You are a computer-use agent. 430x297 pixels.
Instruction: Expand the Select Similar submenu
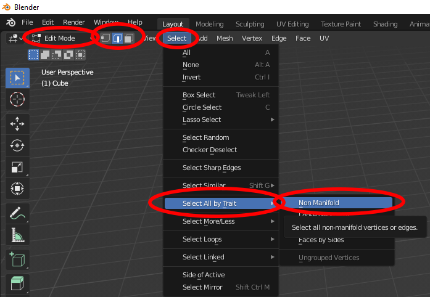pyautogui.click(x=221, y=185)
